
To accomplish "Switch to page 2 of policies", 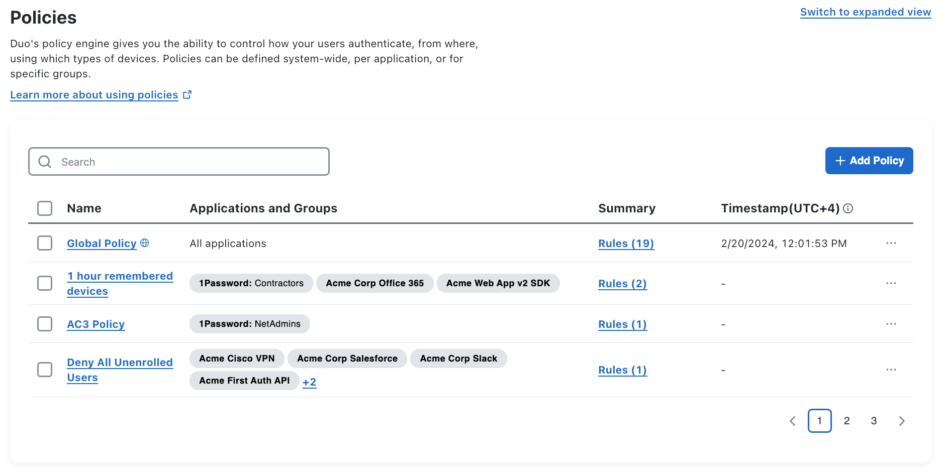I will point(846,421).
